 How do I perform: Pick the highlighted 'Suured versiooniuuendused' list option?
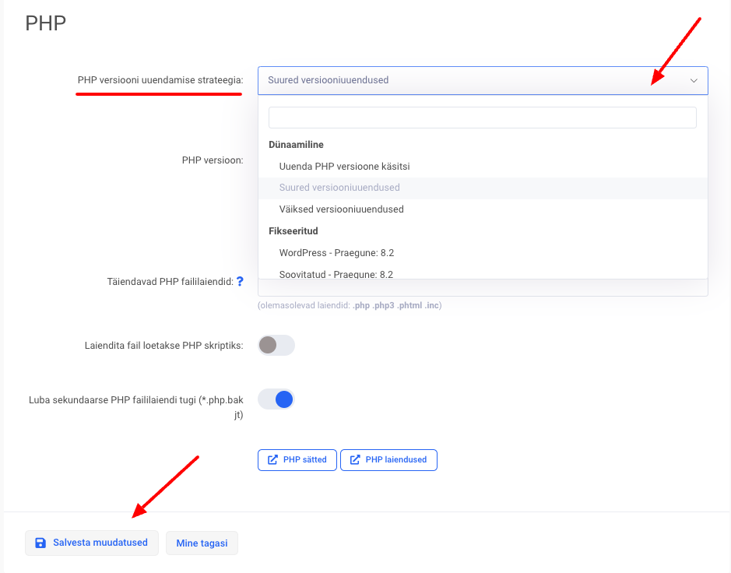[339, 188]
